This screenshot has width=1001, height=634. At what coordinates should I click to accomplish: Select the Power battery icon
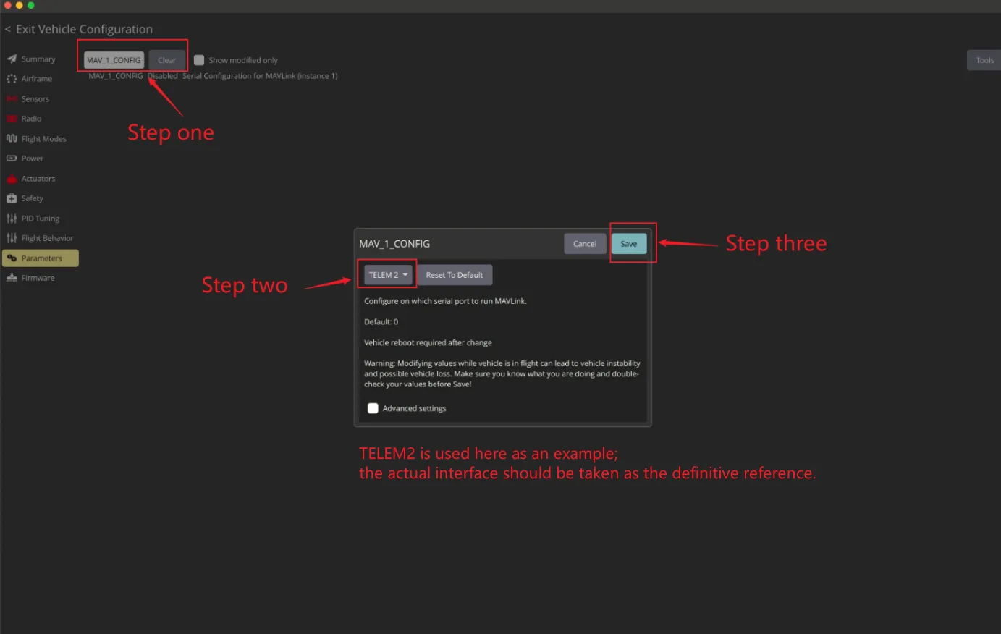pos(12,158)
